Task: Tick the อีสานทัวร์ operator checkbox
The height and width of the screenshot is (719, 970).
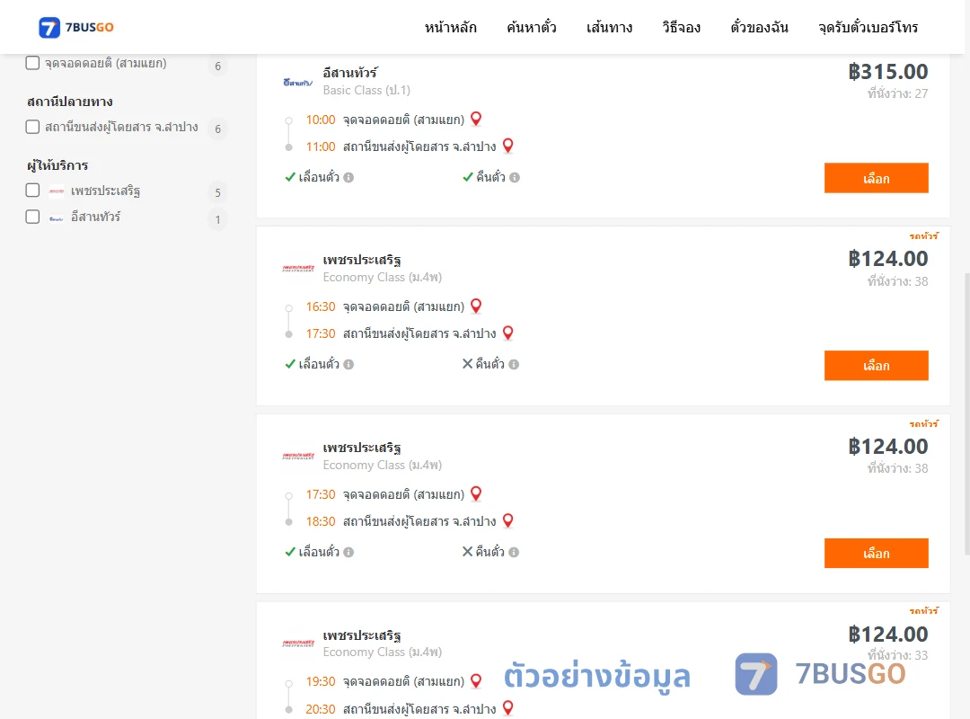Action: tap(33, 217)
